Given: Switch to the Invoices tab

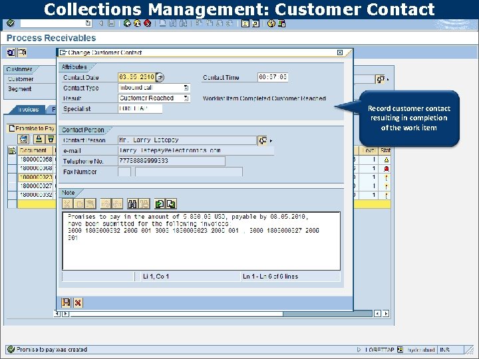Looking at the screenshot, I should [28, 110].
